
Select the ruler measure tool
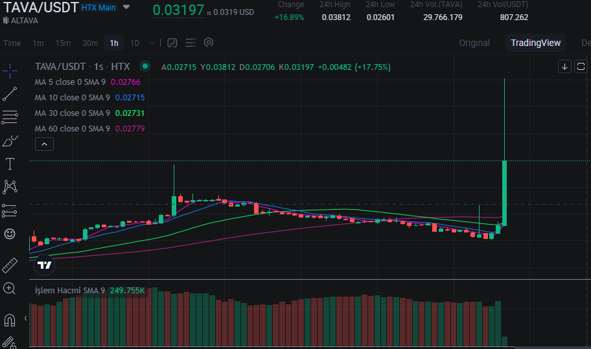[10, 265]
